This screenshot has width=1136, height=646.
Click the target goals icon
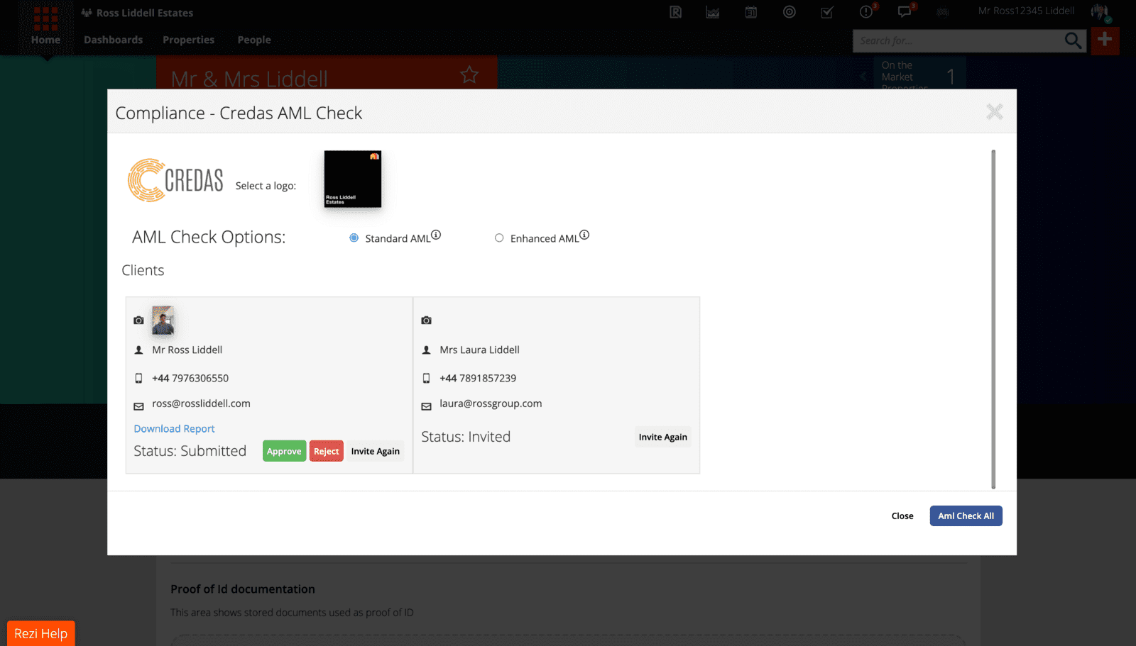point(790,12)
